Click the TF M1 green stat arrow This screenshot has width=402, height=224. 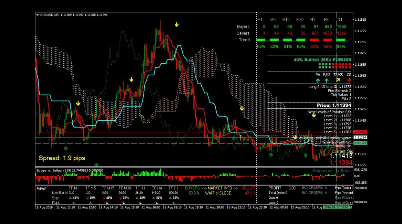click(70, 197)
